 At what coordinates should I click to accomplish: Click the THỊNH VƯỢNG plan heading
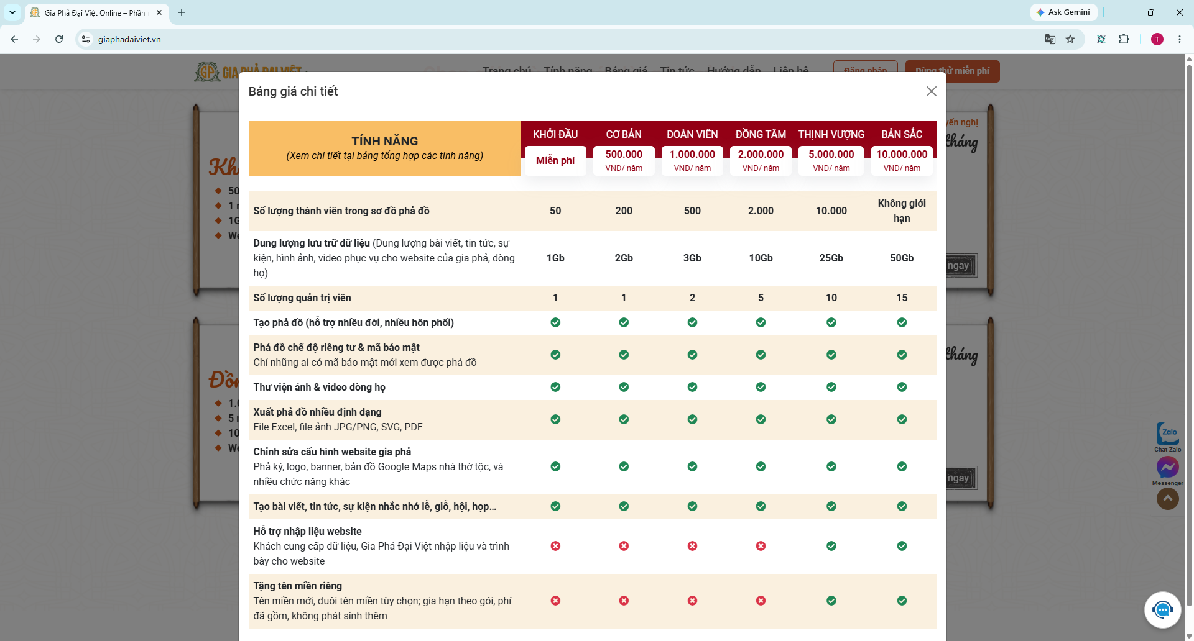tap(831, 134)
